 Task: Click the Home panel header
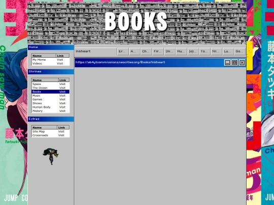point(51,47)
